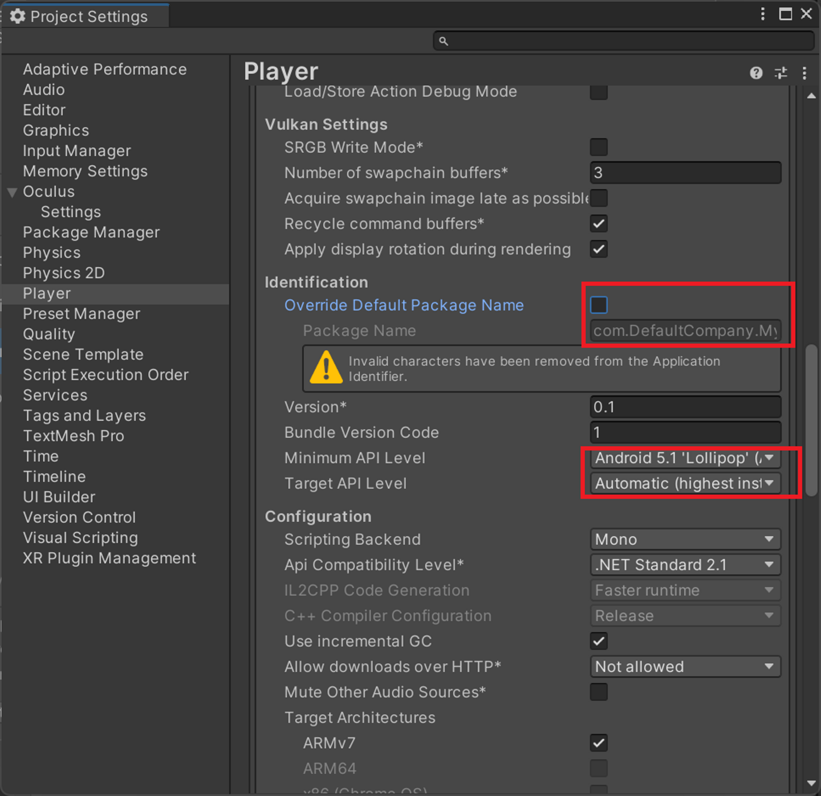Screen dimensions: 821x796
Task: Click the Player presets slider icon
Action: click(781, 73)
